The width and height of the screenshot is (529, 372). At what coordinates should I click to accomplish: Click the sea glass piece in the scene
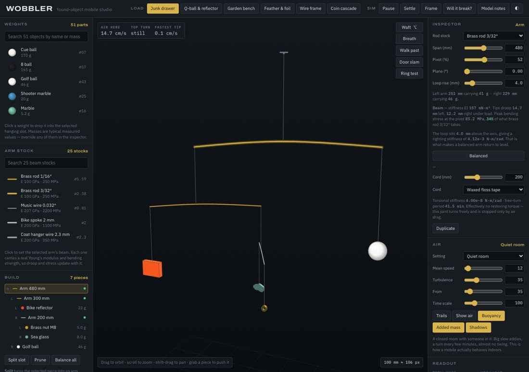pyautogui.click(x=259, y=287)
